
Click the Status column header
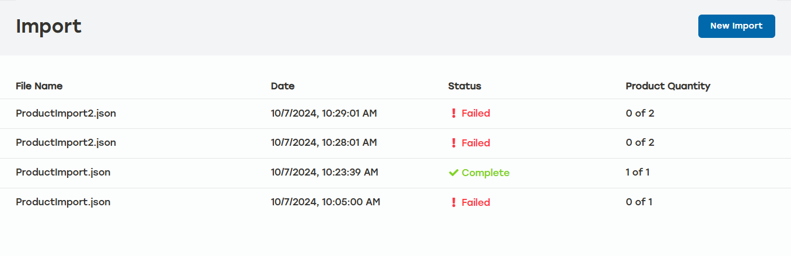(x=465, y=86)
